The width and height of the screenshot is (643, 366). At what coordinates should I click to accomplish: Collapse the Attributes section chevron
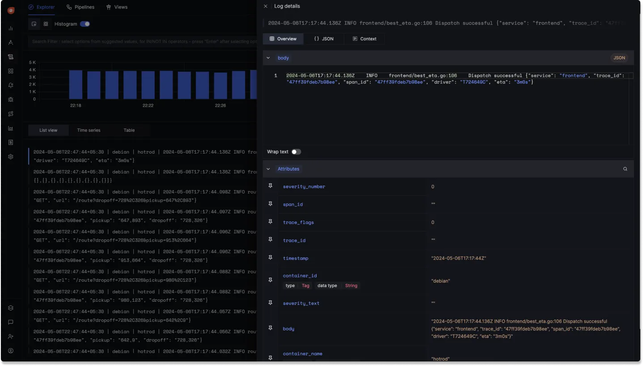click(268, 169)
